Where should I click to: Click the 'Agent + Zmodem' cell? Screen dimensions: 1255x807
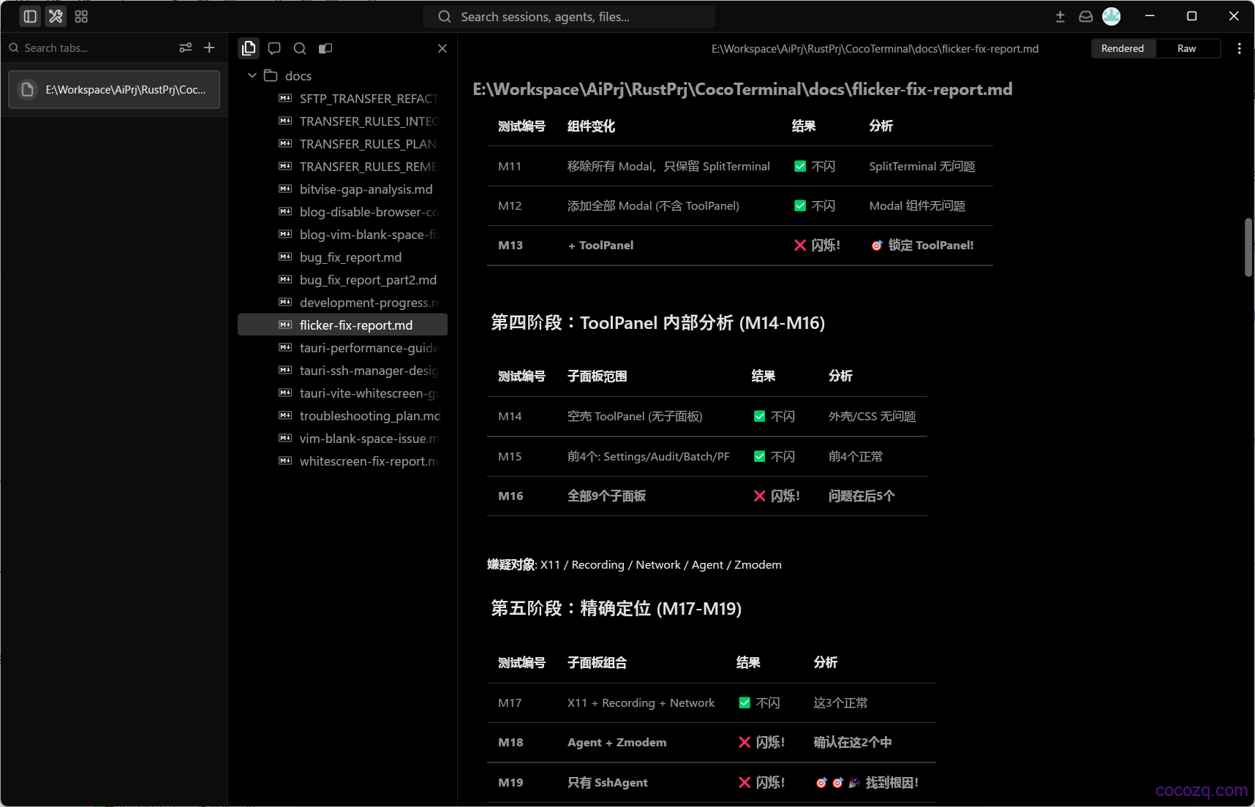pos(617,742)
